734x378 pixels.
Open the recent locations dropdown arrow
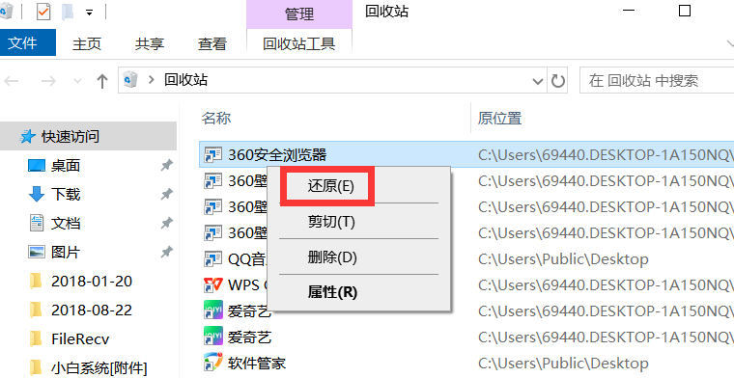pos(77,81)
